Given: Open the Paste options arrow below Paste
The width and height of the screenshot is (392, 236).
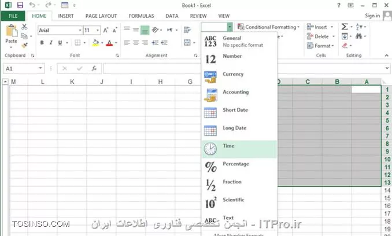Looking at the screenshot, I should point(11,47).
